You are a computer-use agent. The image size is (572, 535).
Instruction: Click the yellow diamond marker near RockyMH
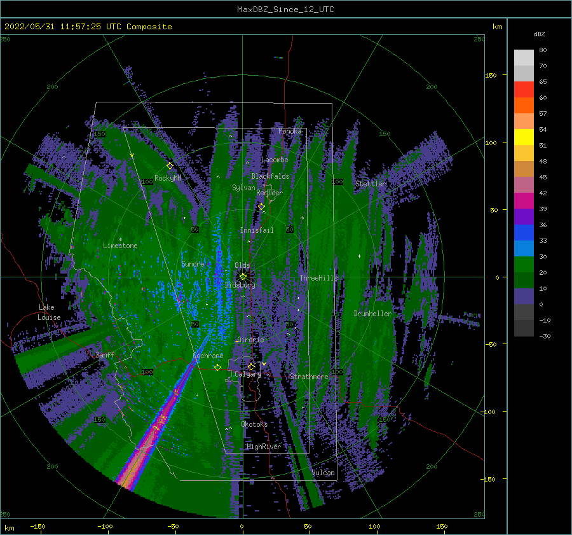pos(170,166)
